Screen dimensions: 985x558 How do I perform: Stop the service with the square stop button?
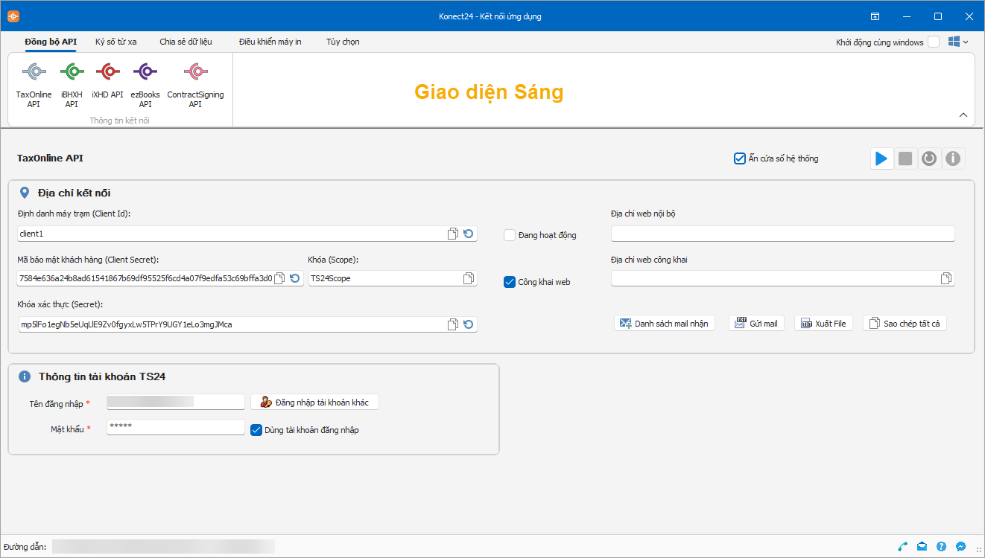pyautogui.click(x=905, y=158)
